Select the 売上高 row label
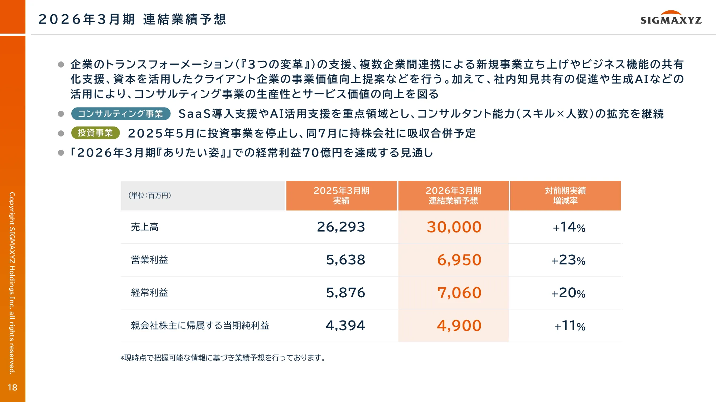 pyautogui.click(x=145, y=227)
